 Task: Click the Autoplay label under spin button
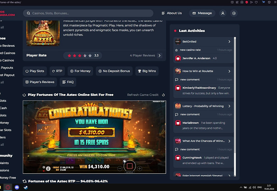(x=130, y=172)
